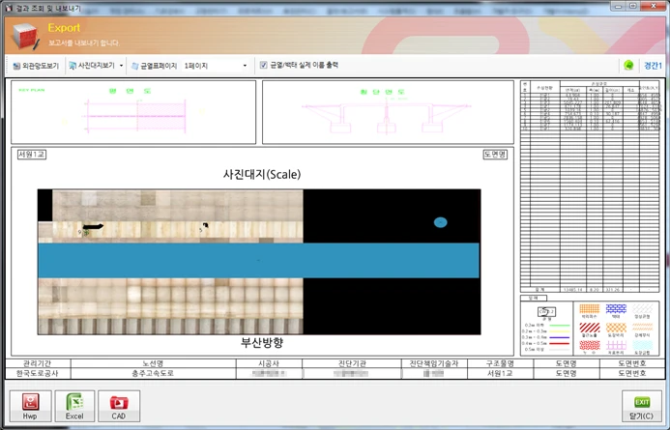
Task: Export the report with the Hwp button
Action: (30, 406)
